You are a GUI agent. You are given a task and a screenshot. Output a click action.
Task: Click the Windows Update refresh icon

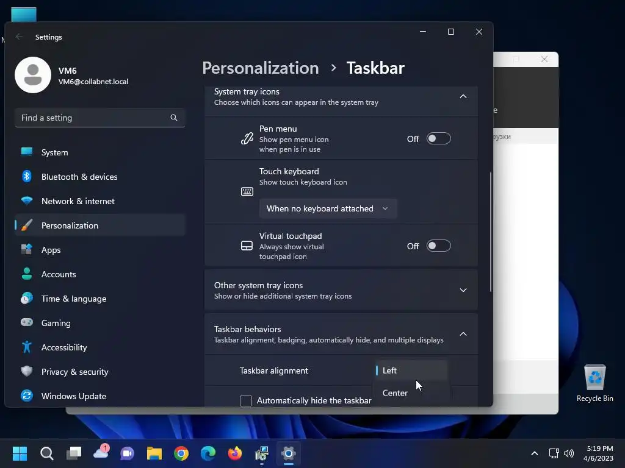tap(27, 395)
